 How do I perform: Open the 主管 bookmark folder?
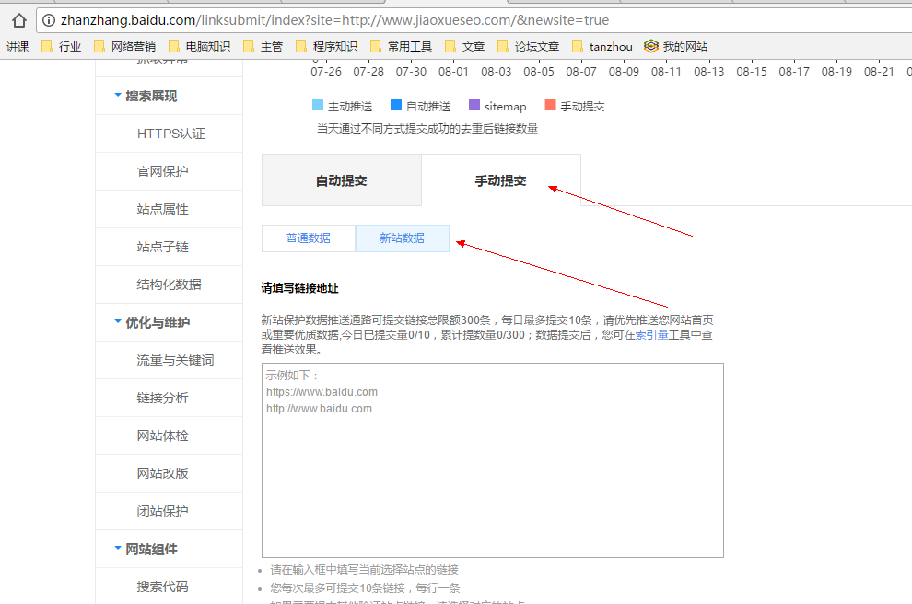tap(263, 47)
